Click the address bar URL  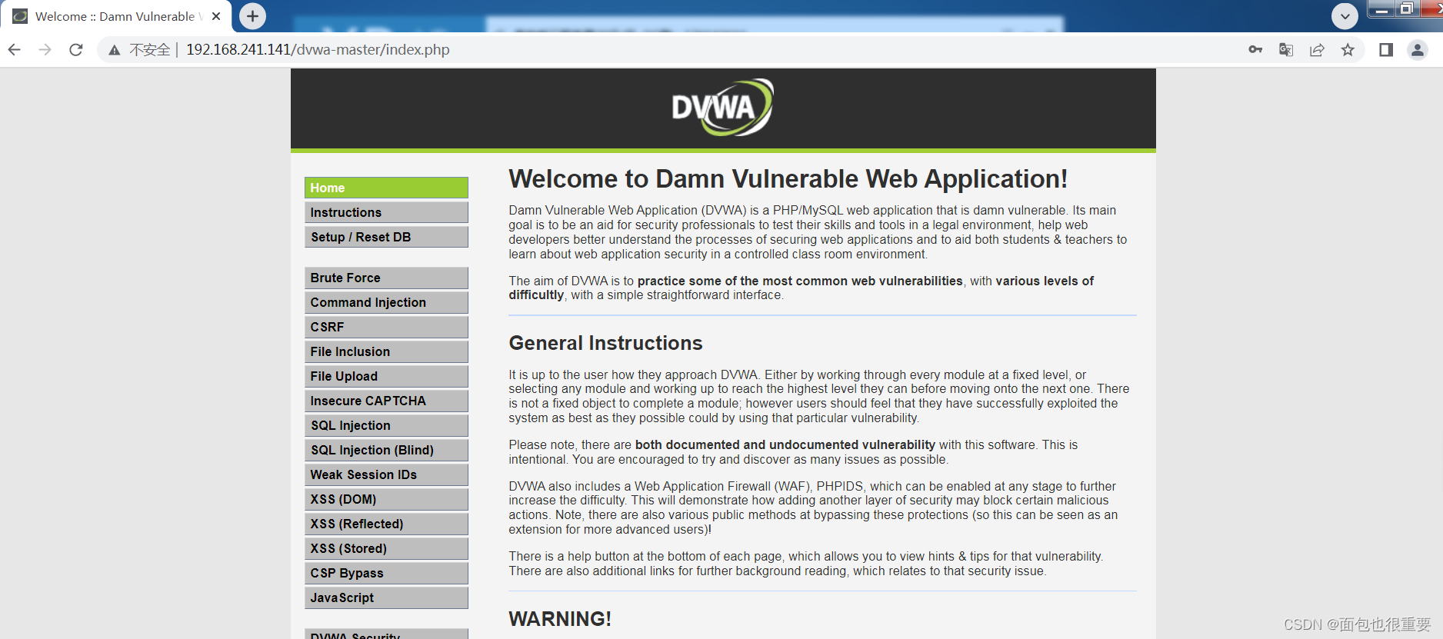[x=318, y=50]
